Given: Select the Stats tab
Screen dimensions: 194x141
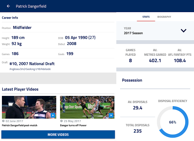Looking at the screenshot, I should click(x=146, y=17).
